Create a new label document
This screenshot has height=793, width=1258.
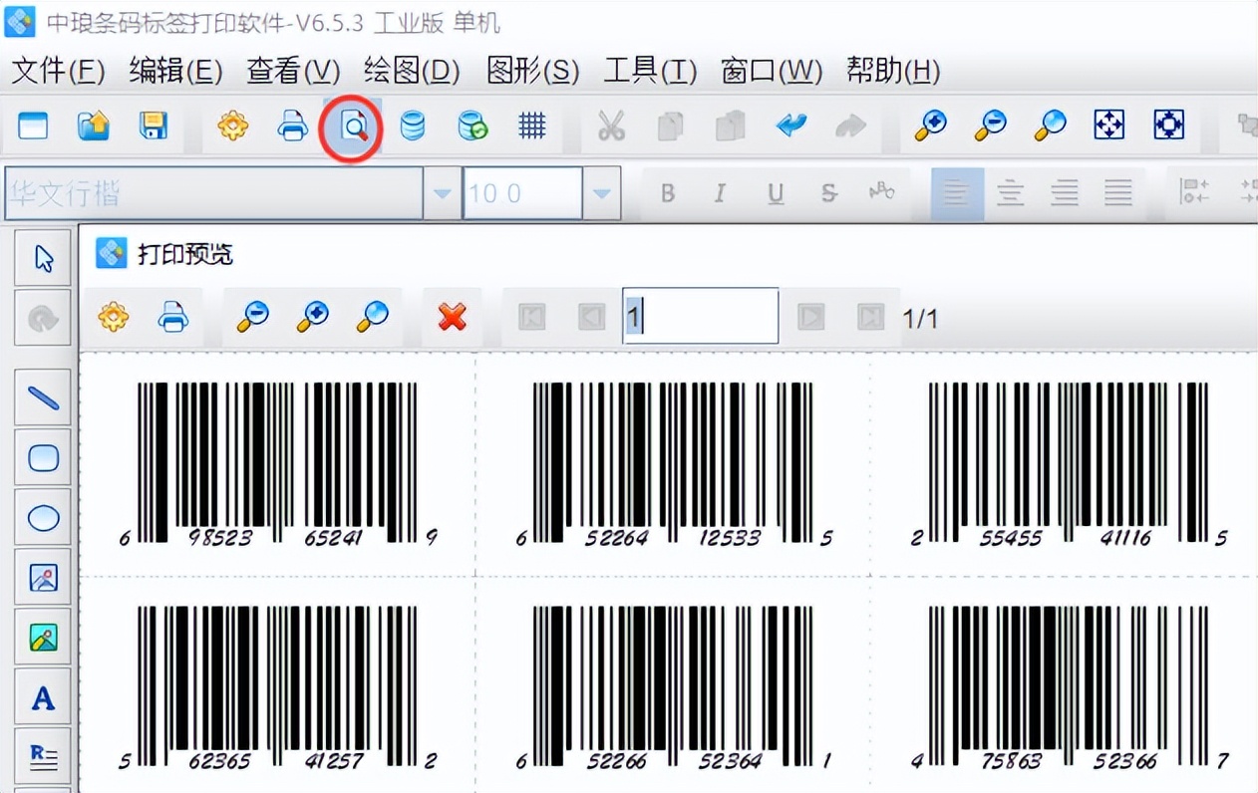[x=33, y=126]
